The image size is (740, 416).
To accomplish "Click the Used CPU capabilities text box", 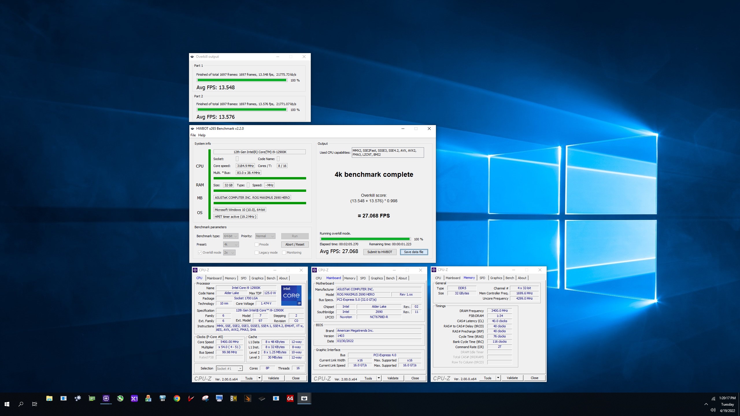I will click(388, 153).
